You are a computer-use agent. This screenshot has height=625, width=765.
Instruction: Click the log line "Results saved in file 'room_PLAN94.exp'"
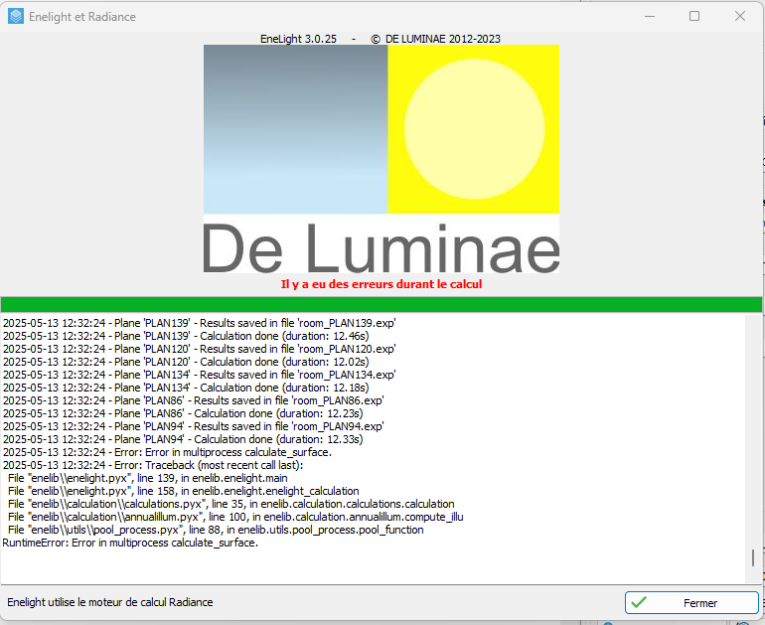(193, 426)
